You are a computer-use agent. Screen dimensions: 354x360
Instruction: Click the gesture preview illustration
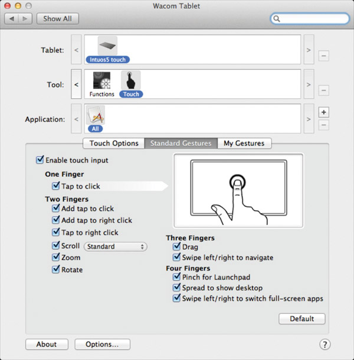point(238,190)
